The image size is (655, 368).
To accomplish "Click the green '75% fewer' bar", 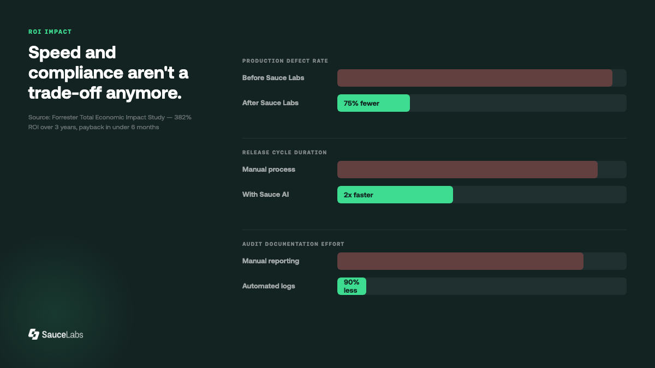I will (x=373, y=103).
